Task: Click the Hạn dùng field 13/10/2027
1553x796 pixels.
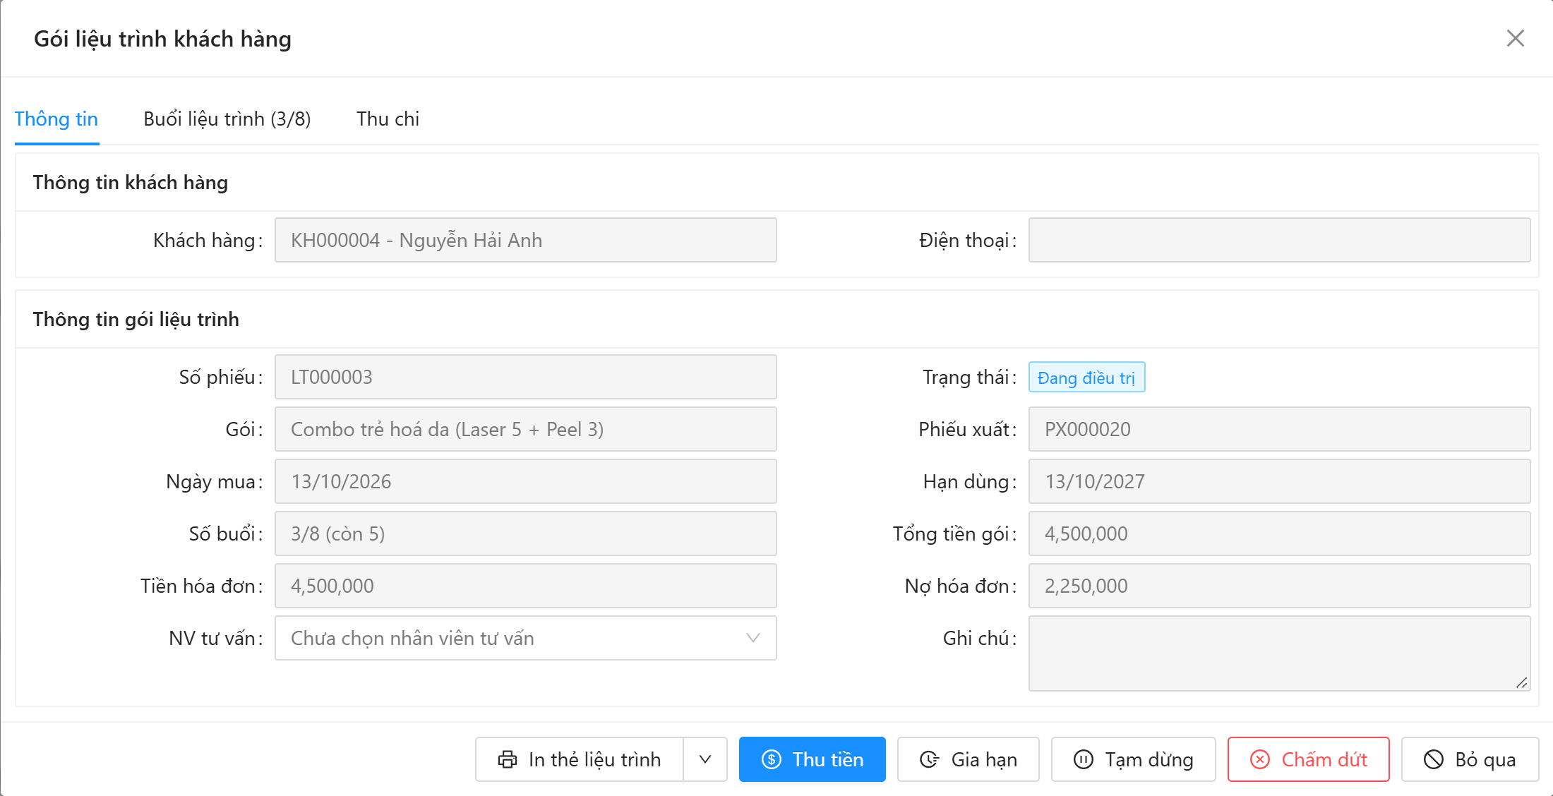Action: click(1279, 481)
